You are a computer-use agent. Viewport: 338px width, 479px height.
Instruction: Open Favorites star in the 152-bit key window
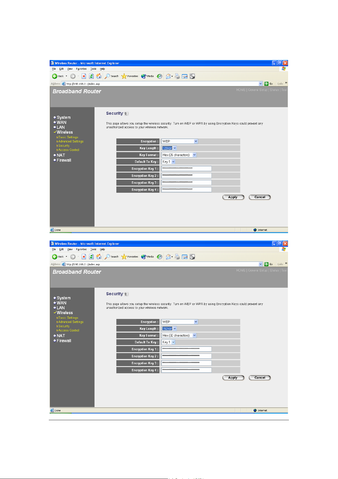130,257
